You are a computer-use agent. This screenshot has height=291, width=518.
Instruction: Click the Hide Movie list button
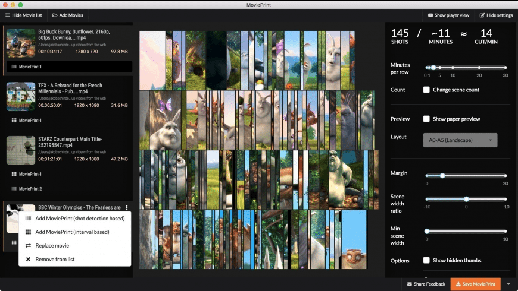[23, 15]
